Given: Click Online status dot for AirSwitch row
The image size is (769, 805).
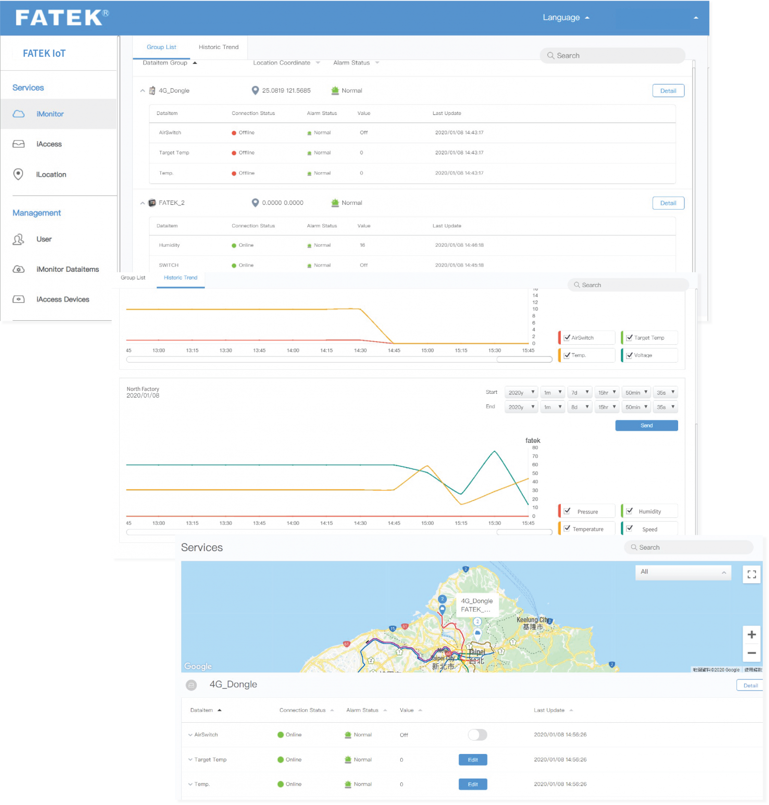Looking at the screenshot, I should pos(280,735).
